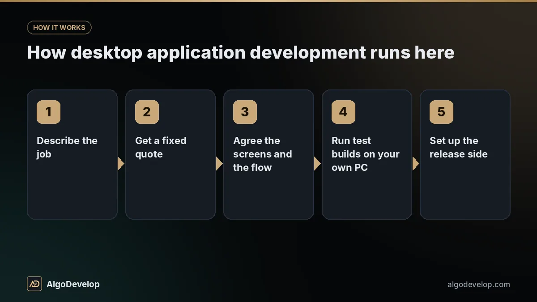Image resolution: width=537 pixels, height=302 pixels.
Task: Click 'Run test builds on your own PC'
Action: 365,154
